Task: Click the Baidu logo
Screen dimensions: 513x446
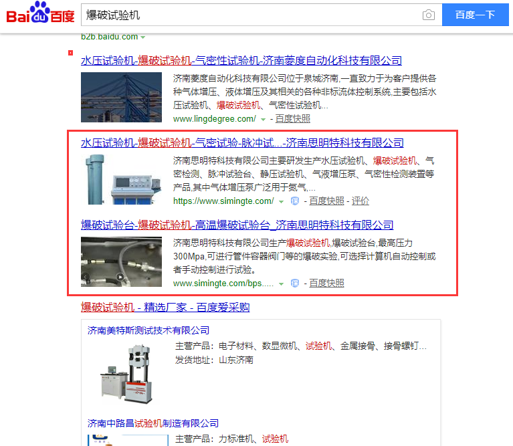Action: (40, 13)
